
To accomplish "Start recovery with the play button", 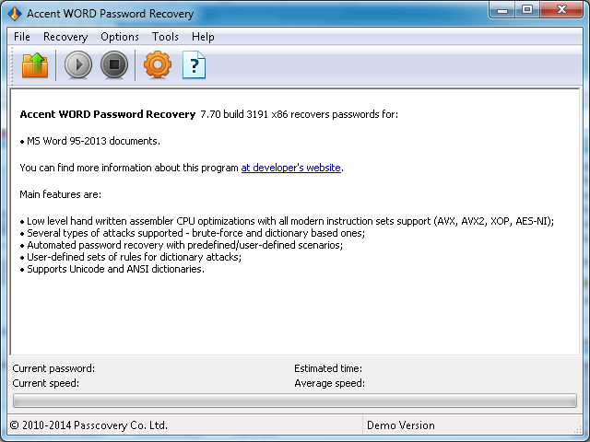I will pos(78,65).
